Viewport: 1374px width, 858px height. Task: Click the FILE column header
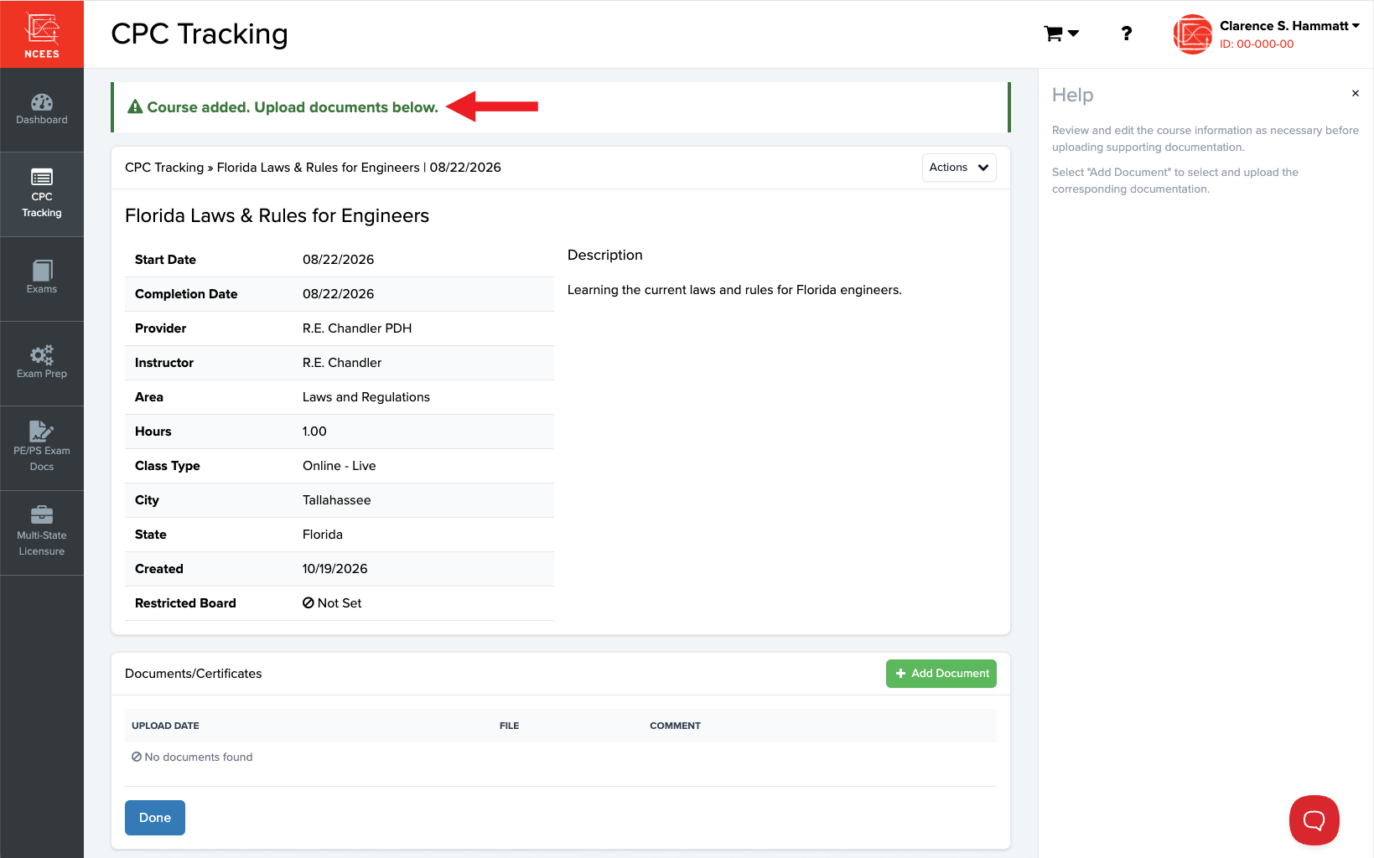(509, 726)
